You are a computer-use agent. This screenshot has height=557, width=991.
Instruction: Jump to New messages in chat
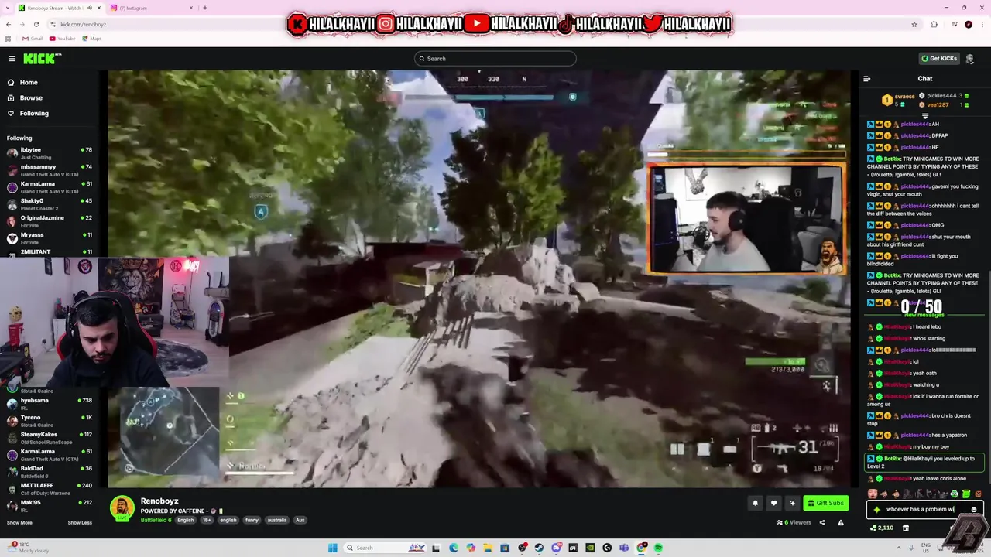point(924,315)
